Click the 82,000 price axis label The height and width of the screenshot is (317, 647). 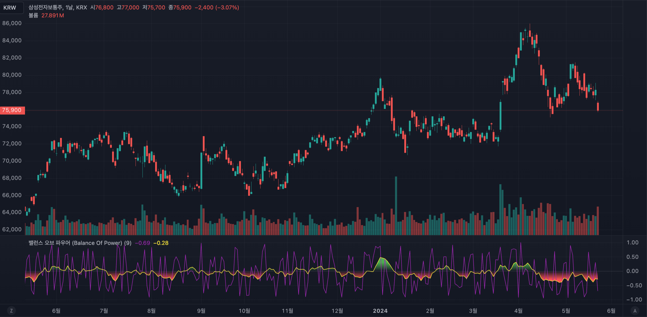12,58
